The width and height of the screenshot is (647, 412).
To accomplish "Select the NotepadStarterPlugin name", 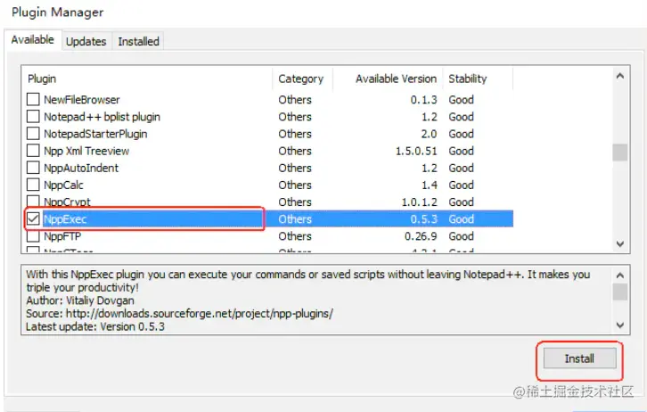I will coord(95,134).
